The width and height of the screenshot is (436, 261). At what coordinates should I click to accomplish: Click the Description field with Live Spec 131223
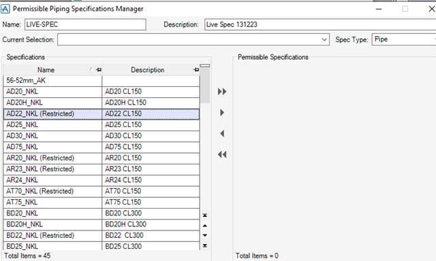(x=320, y=24)
